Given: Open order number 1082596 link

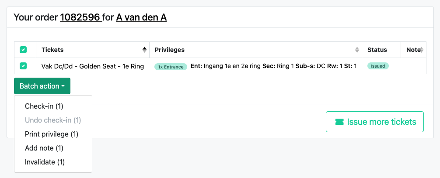Looking at the screenshot, I should (x=81, y=17).
